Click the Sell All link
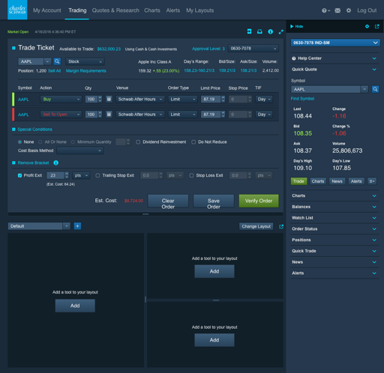Image resolution: width=384 pixels, height=373 pixels. tap(54, 71)
